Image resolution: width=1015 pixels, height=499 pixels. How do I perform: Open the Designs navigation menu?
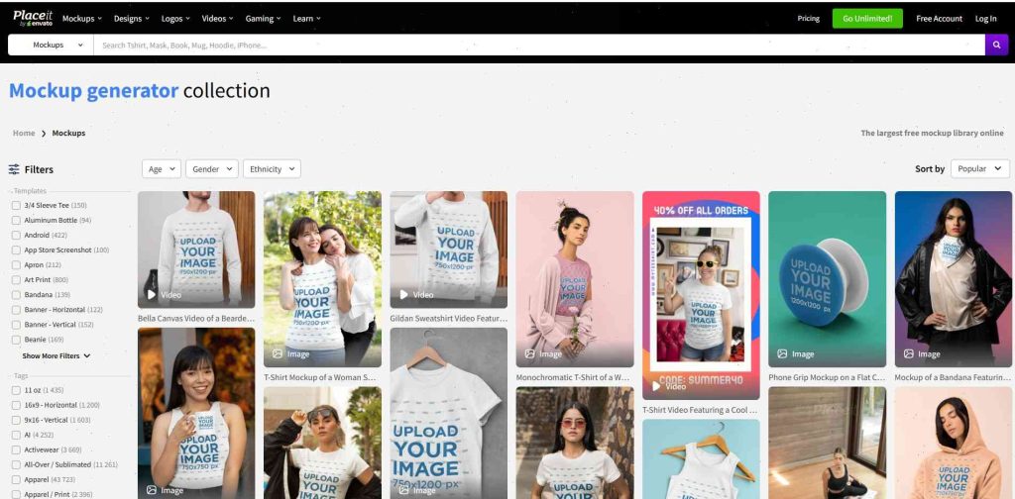[132, 18]
